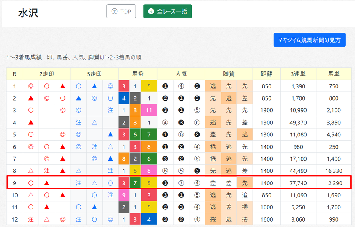Image resolution: width=355 pixels, height=227 pixels.
Task: Click the red 注 mark in race 12
Action: coord(31,219)
